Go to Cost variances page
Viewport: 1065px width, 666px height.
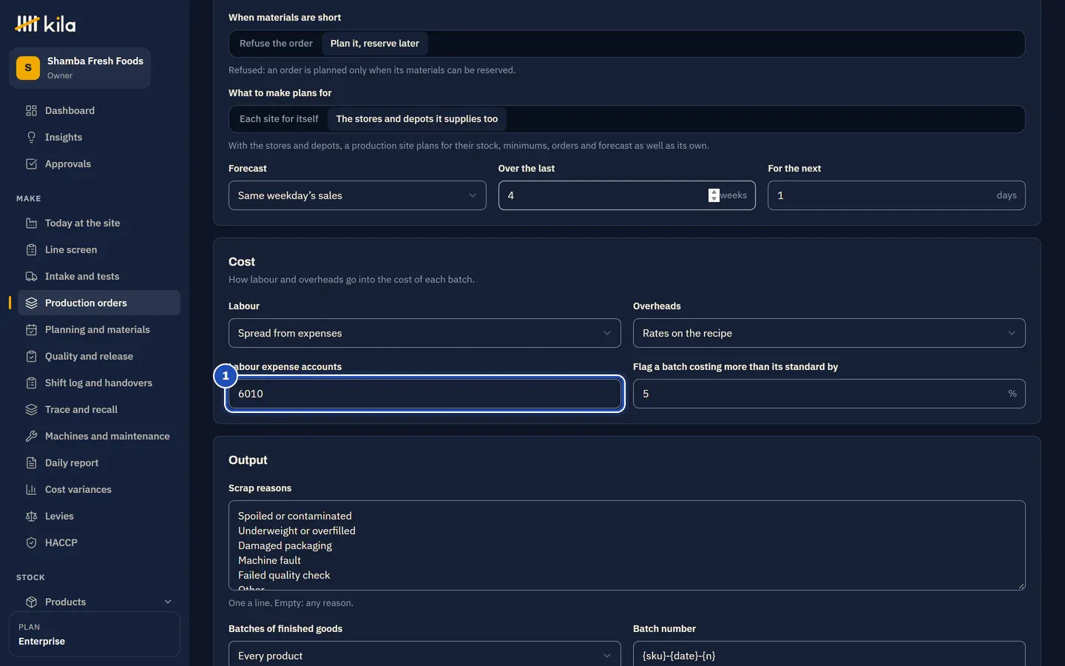coord(99,489)
